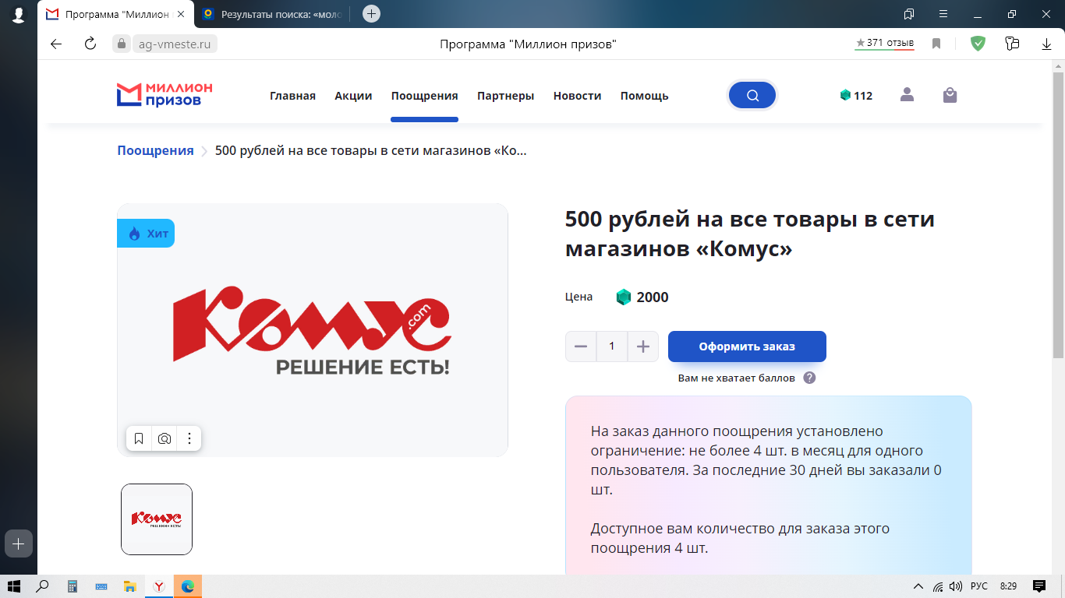Click the blue site search button
This screenshot has height=598, width=1065.
click(x=752, y=95)
